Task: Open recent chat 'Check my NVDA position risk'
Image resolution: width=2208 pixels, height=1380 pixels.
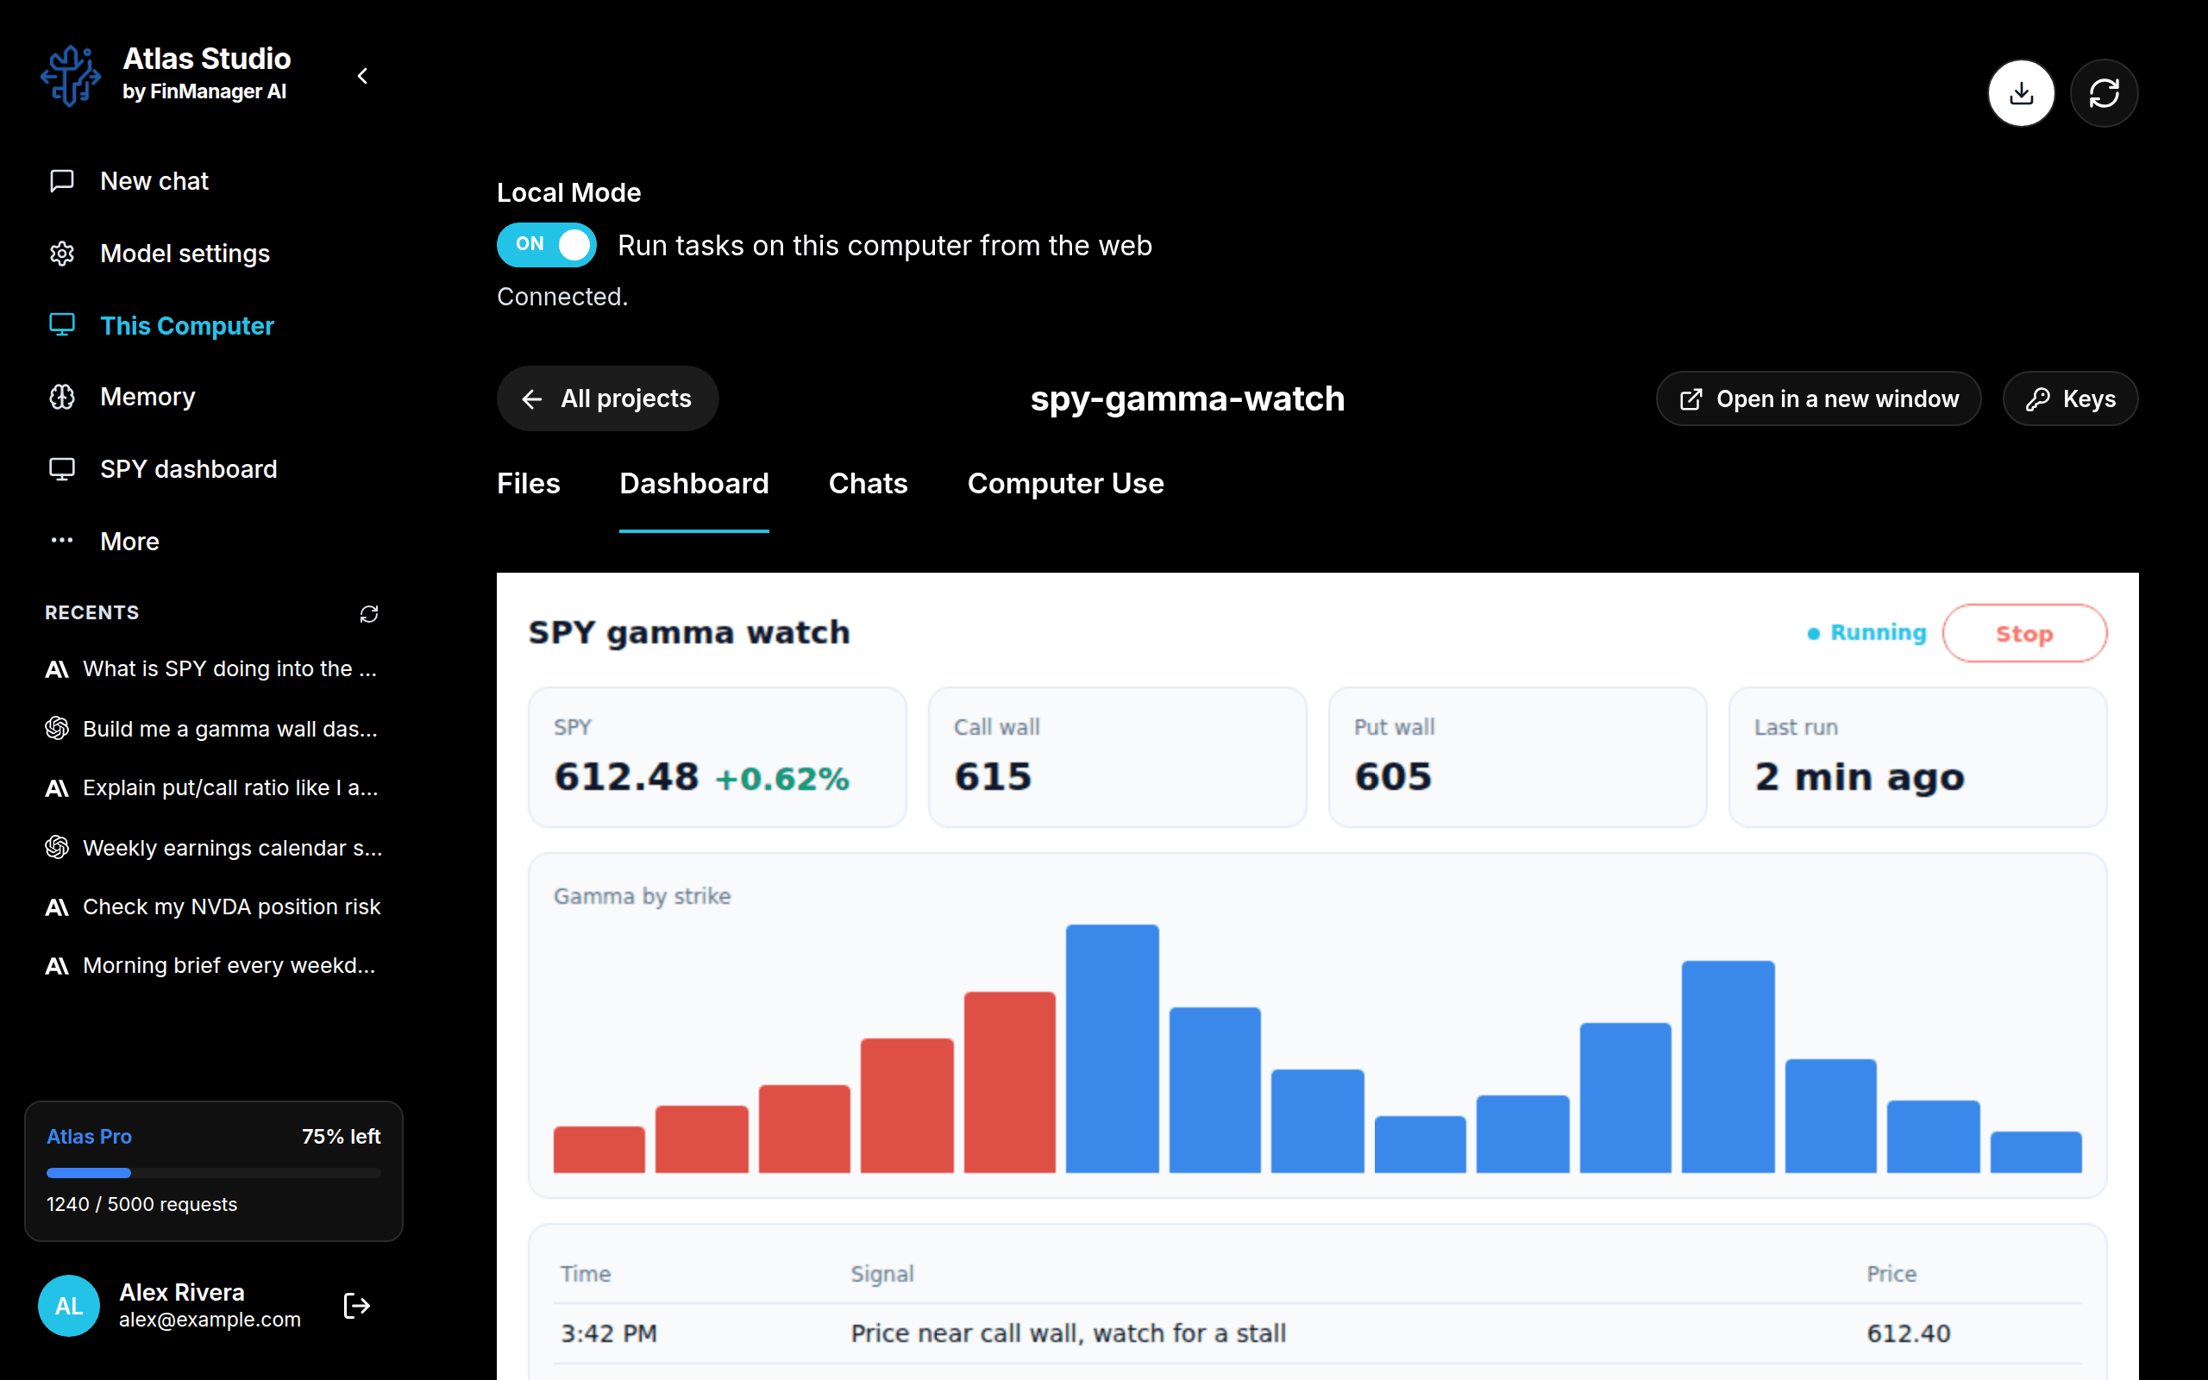Action: pos(214,906)
